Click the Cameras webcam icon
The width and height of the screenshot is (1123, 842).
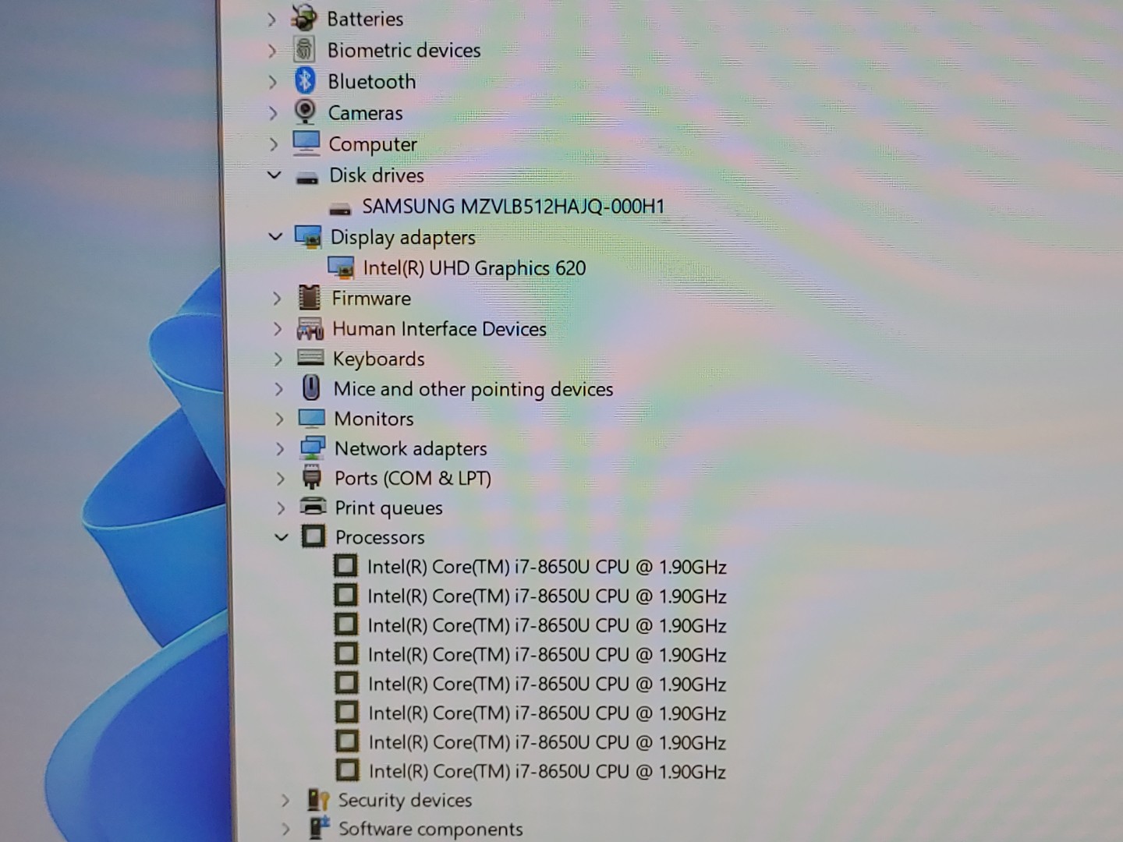point(305,111)
